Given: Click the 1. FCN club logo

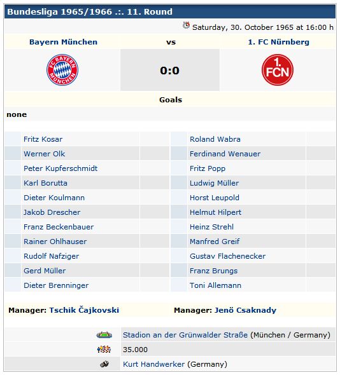Looking at the screenshot, I should (278, 70).
